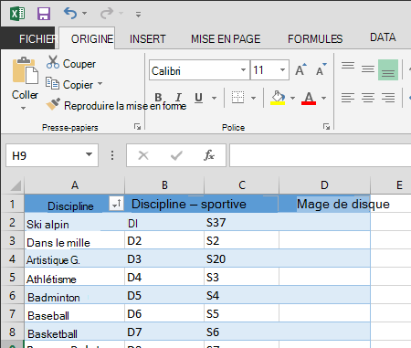Image resolution: width=411 pixels, height=348 pixels.
Task: Open the Discipline filter sort button
Action: [x=116, y=203]
